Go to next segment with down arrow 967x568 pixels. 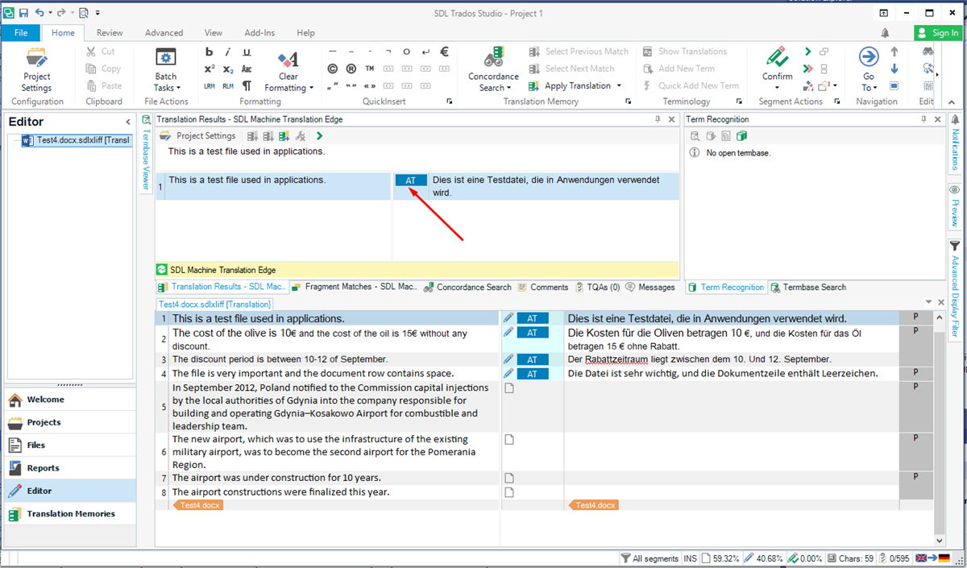coord(894,68)
